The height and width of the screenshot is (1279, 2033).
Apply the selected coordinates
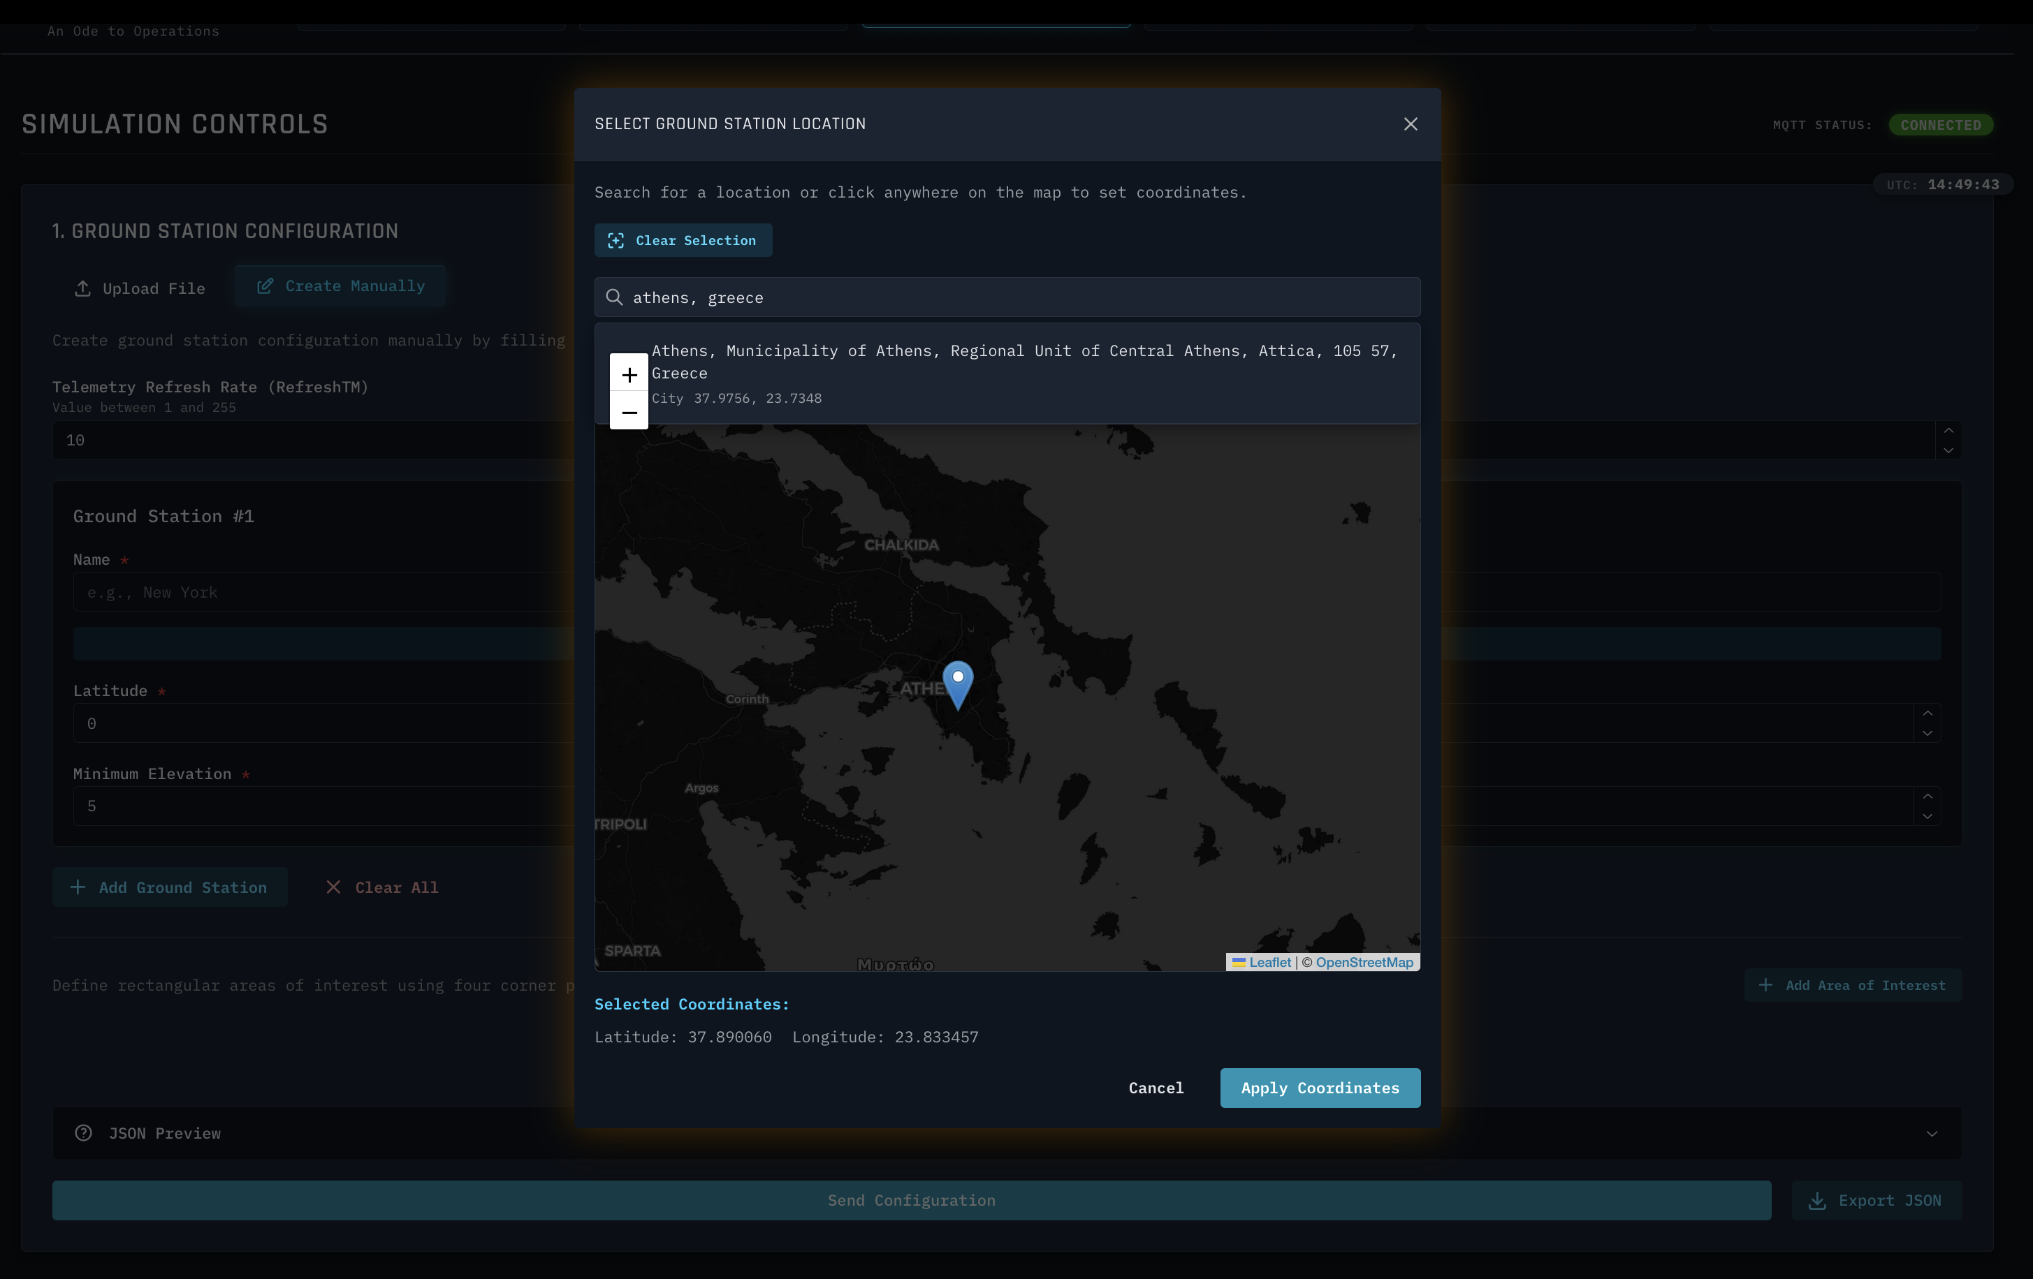pos(1320,1088)
